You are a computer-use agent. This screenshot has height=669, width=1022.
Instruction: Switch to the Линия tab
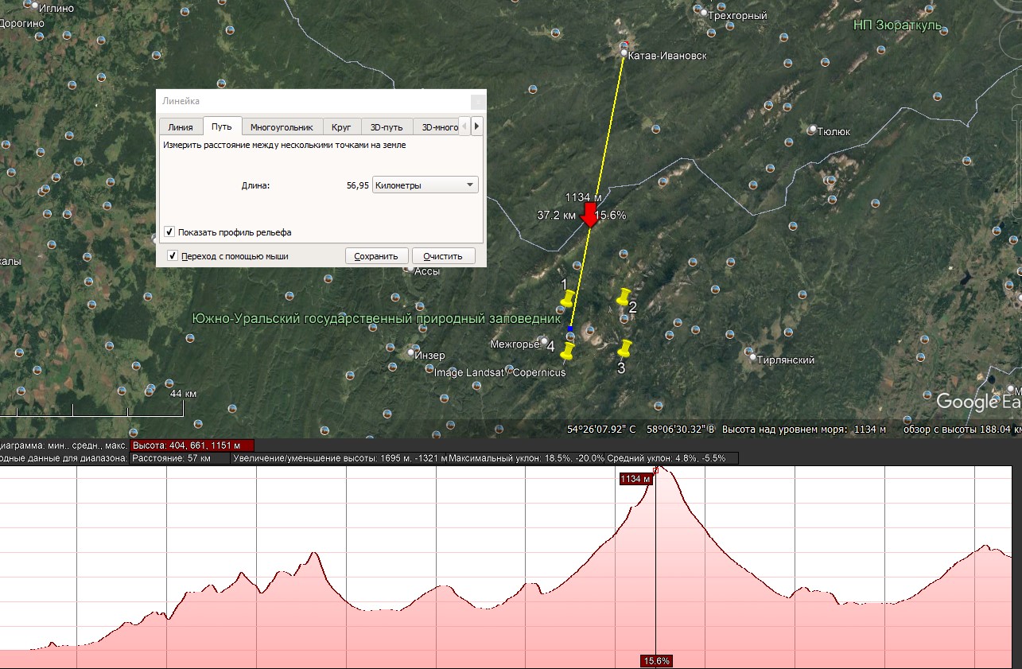tap(180, 127)
